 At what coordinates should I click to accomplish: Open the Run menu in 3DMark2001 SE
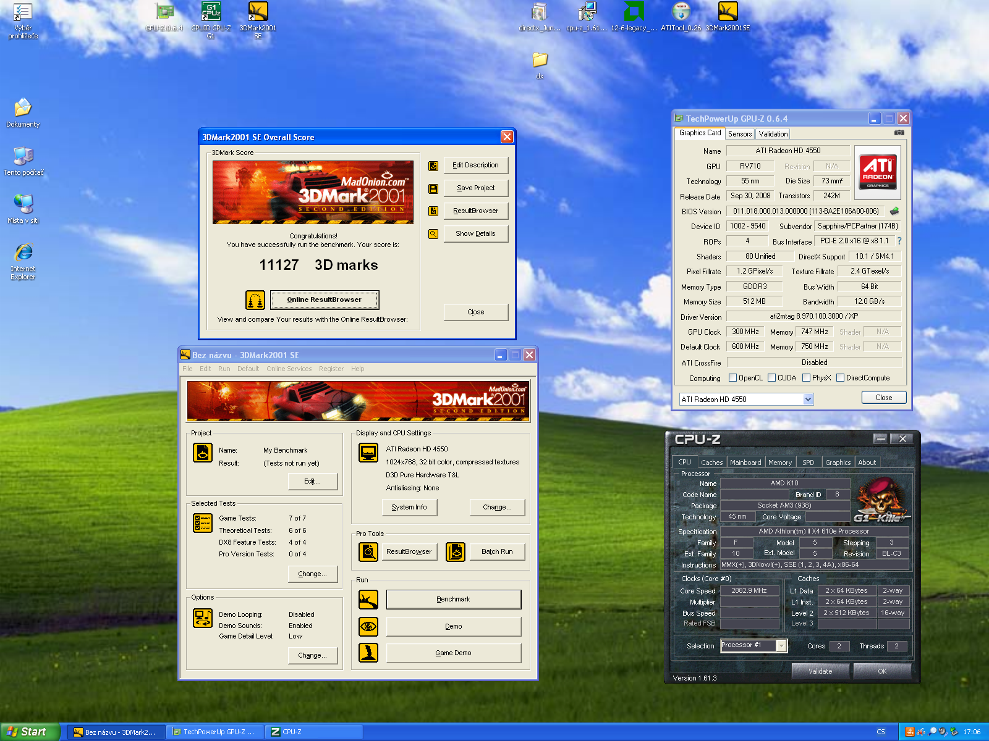pos(224,369)
